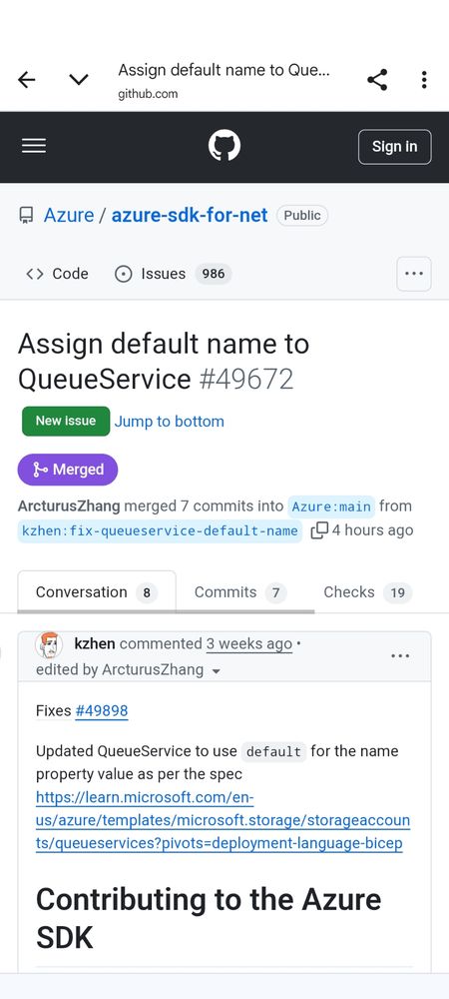449x999 pixels.
Task: Expand the repository nav more-options button
Action: click(x=414, y=274)
